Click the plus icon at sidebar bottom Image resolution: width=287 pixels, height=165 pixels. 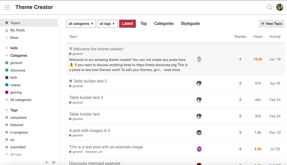[47, 162]
